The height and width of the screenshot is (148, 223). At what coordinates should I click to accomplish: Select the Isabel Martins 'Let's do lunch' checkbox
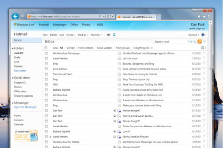coord(46,59)
